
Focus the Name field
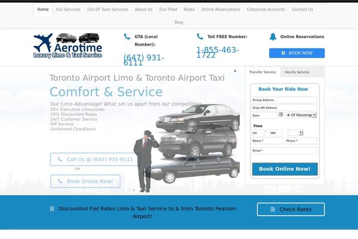267,140
